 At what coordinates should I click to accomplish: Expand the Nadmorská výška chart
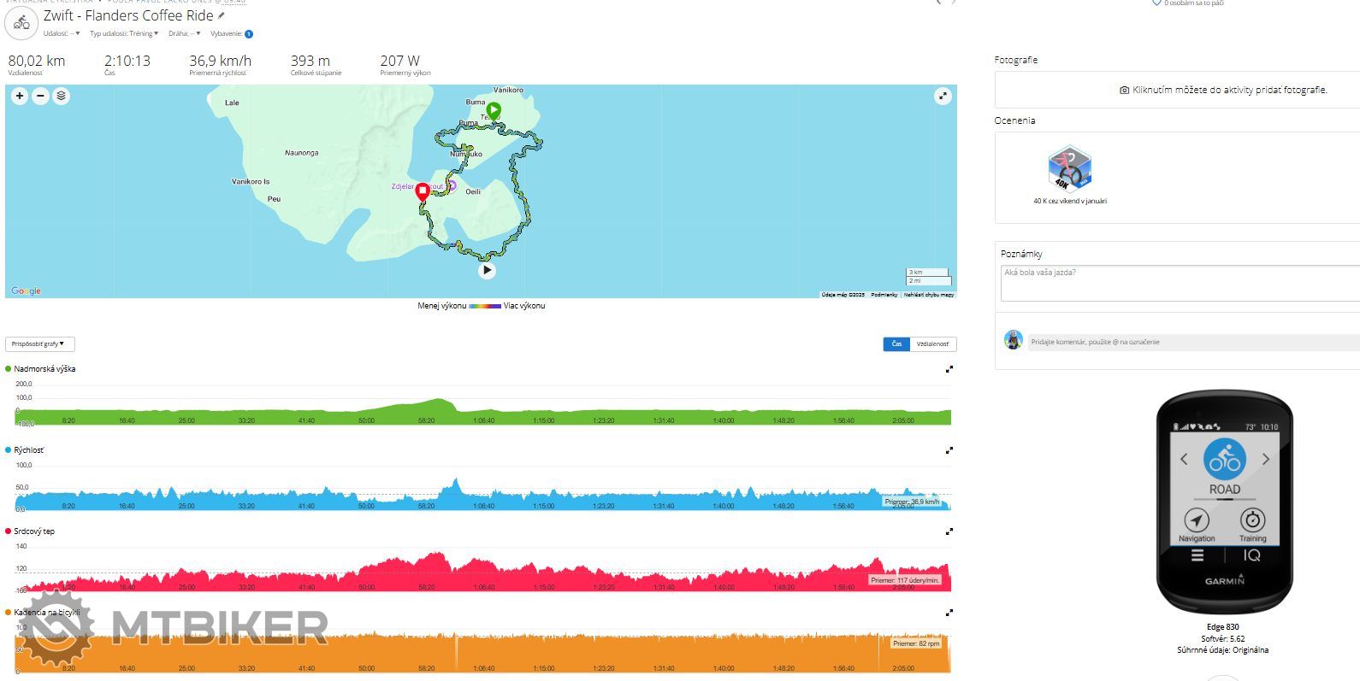tap(949, 370)
